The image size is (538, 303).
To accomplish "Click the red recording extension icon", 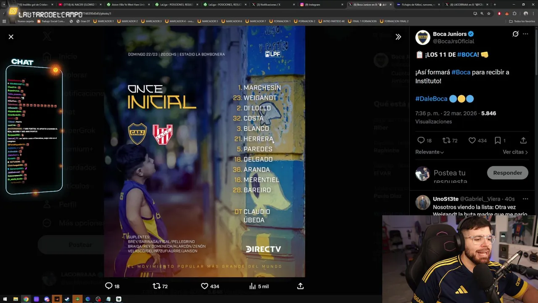I will point(499,13).
